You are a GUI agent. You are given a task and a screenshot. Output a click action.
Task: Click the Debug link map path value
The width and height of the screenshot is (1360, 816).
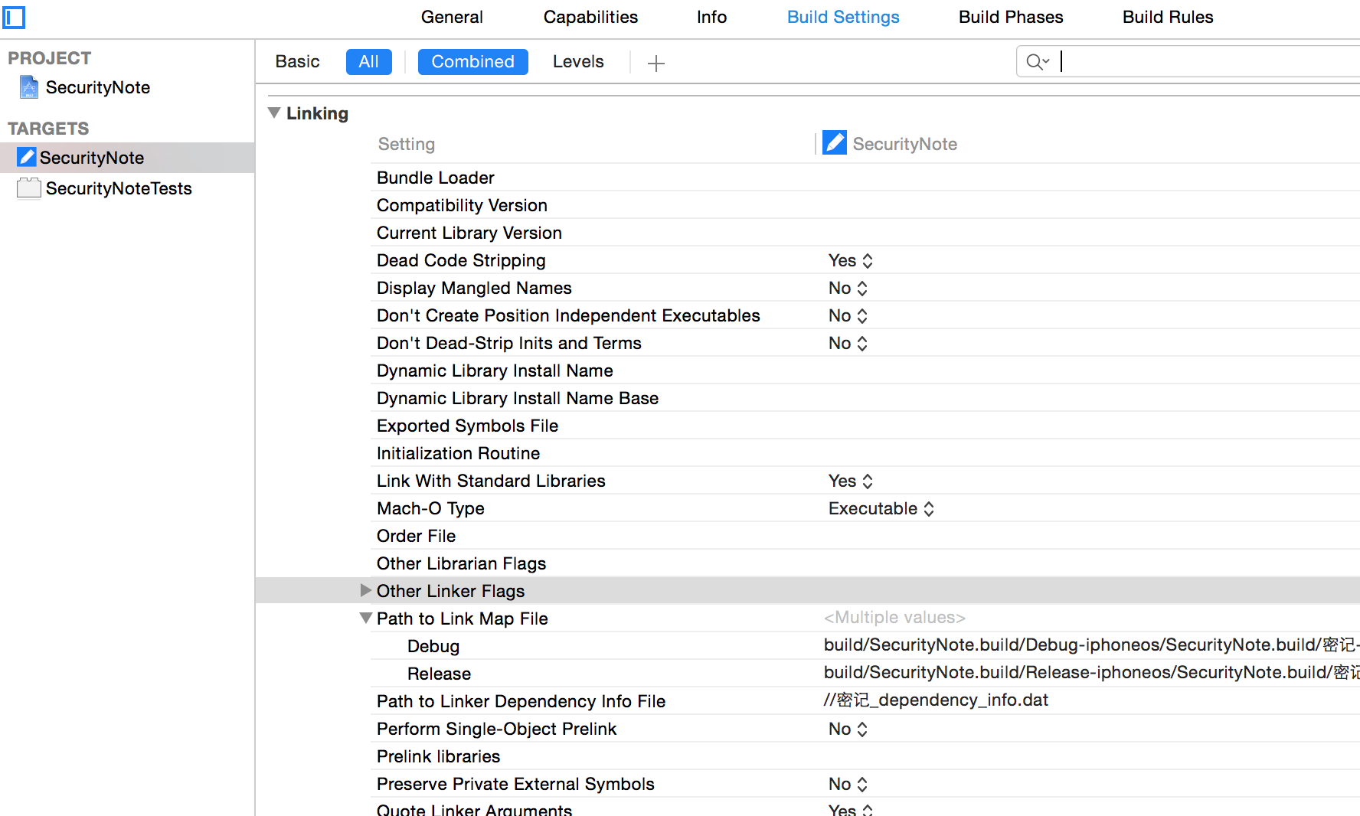click(1091, 645)
